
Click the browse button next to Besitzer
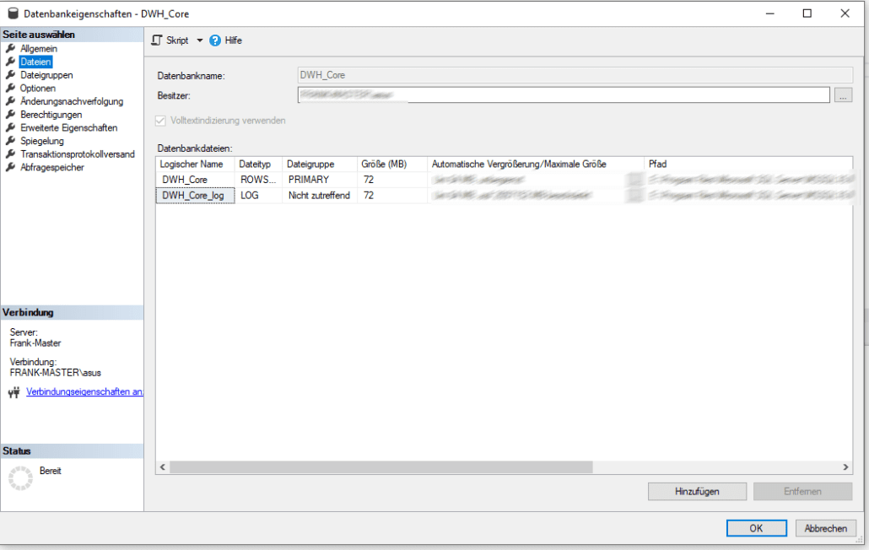coord(844,94)
